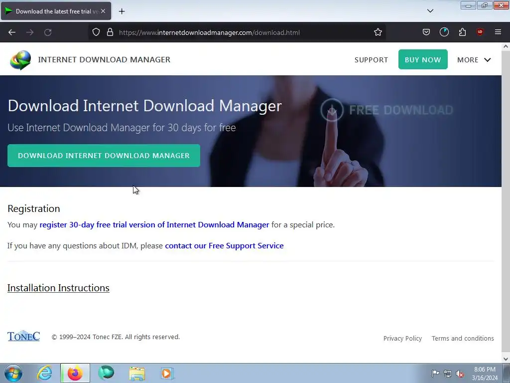510x383 pixels.
Task: Open the Save to Pocket icon
Action: [426, 32]
